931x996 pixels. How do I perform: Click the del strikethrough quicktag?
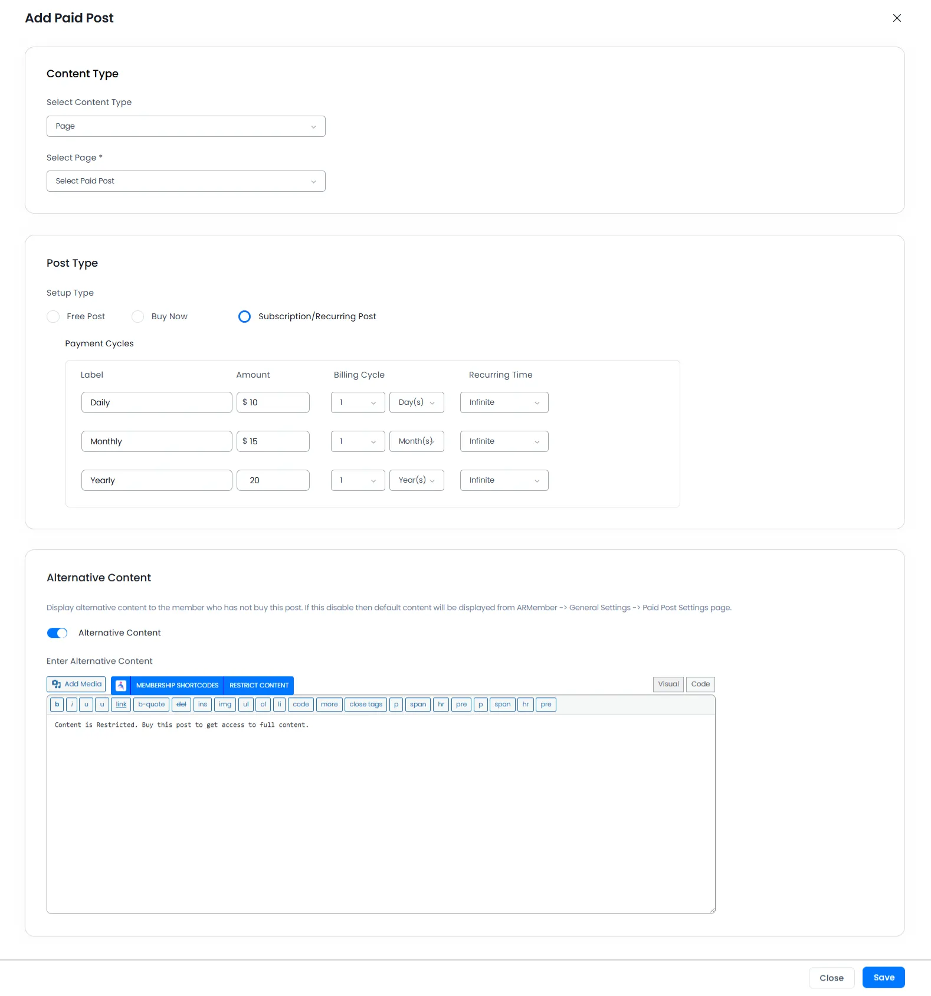click(x=181, y=705)
